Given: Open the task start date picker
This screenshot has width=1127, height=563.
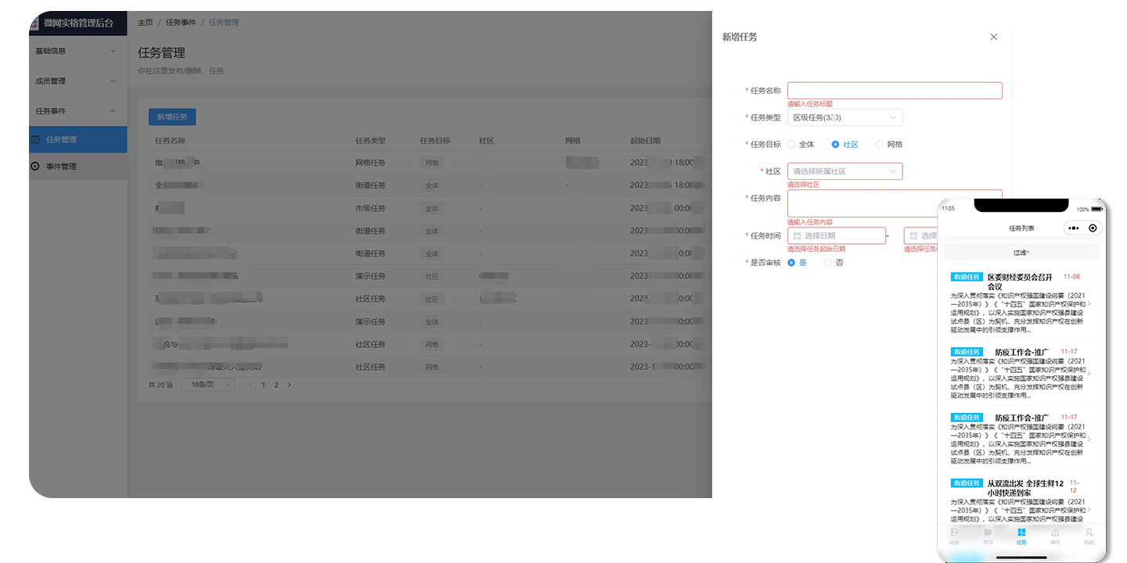Looking at the screenshot, I should point(837,235).
